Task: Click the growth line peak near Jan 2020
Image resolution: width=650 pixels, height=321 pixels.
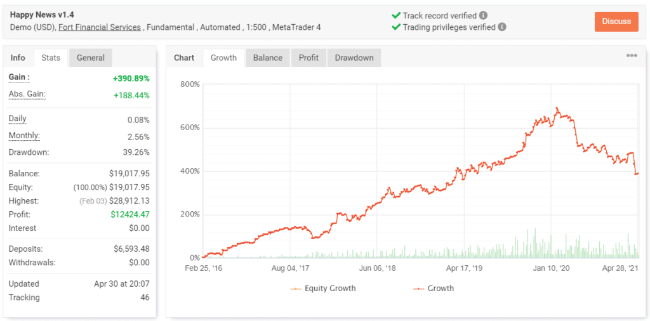Action: pyautogui.click(x=557, y=108)
